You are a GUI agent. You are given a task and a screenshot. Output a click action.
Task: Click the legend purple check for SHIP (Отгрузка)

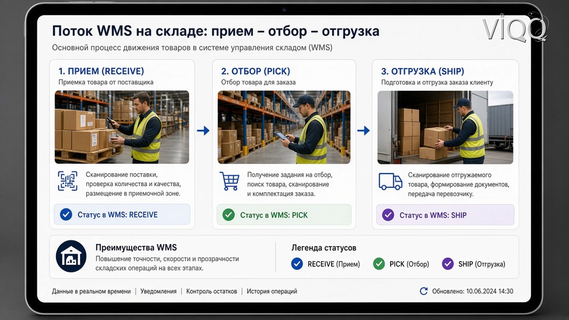point(448,264)
